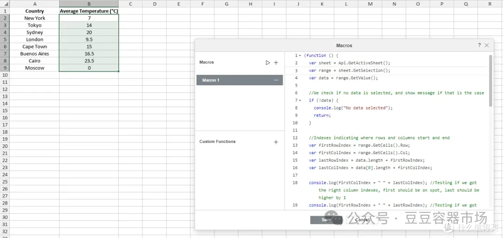The image size is (503, 238).
Task: Select row 10 header
Action: 5,75
